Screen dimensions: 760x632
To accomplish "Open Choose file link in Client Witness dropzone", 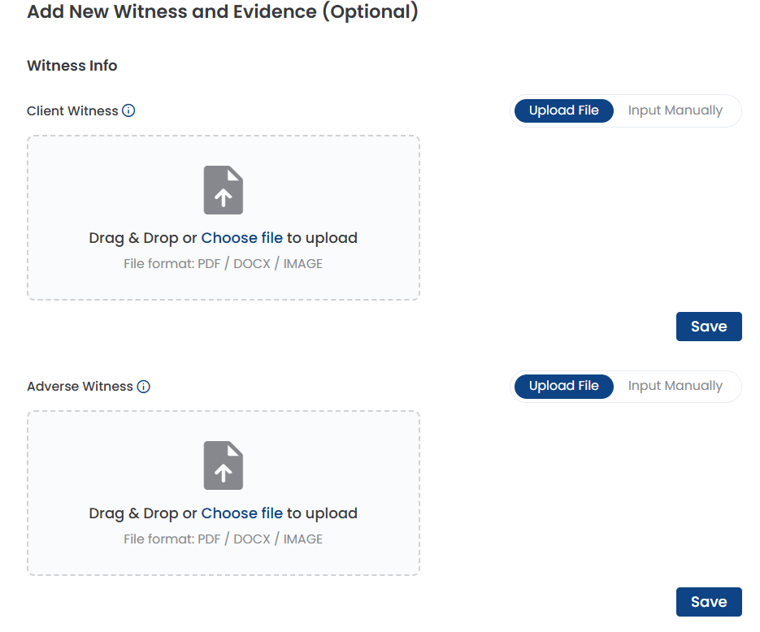I will click(242, 238).
